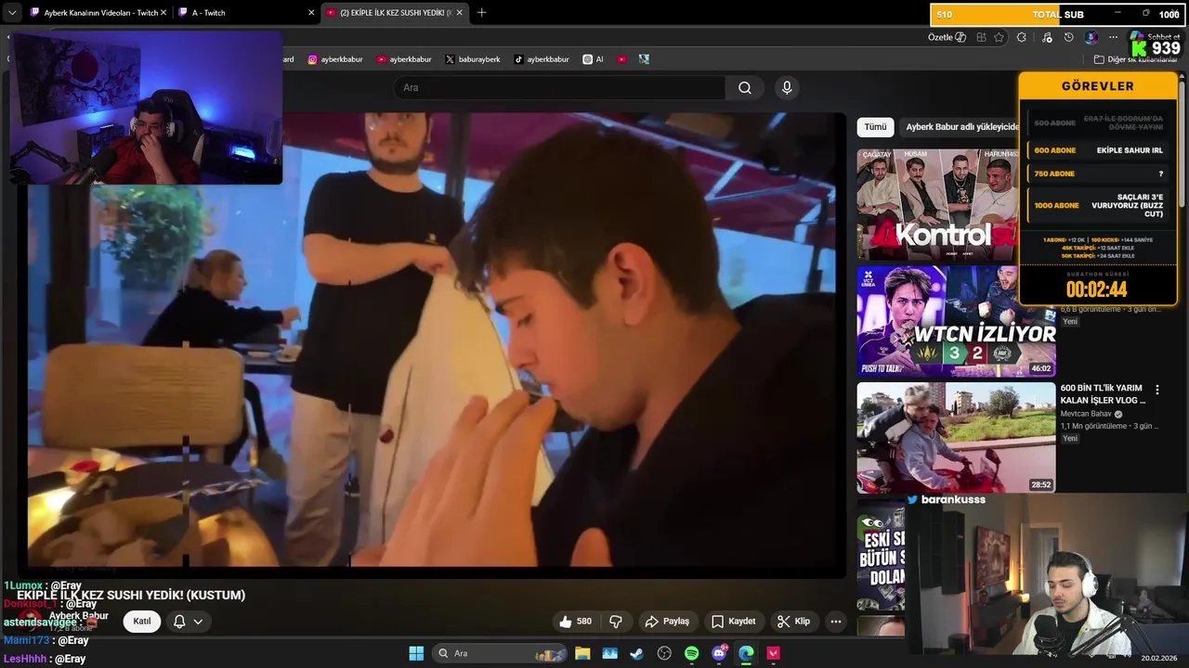Click the split screen icon in address bar
The width and height of the screenshot is (1189, 668).
981,37
